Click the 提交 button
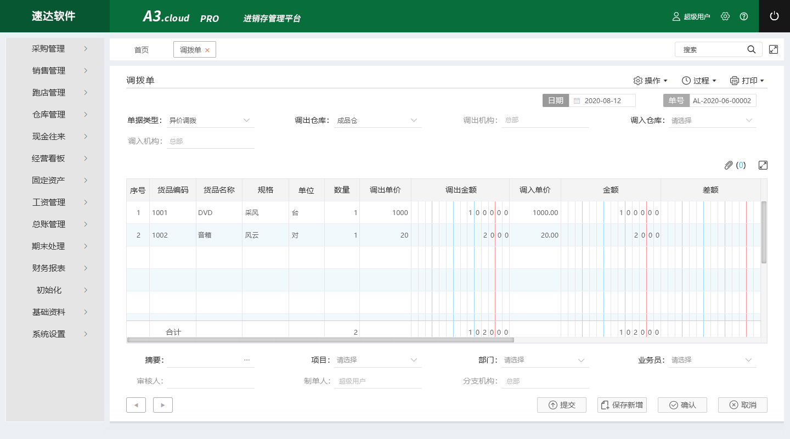The height and width of the screenshot is (439, 790). coord(562,405)
